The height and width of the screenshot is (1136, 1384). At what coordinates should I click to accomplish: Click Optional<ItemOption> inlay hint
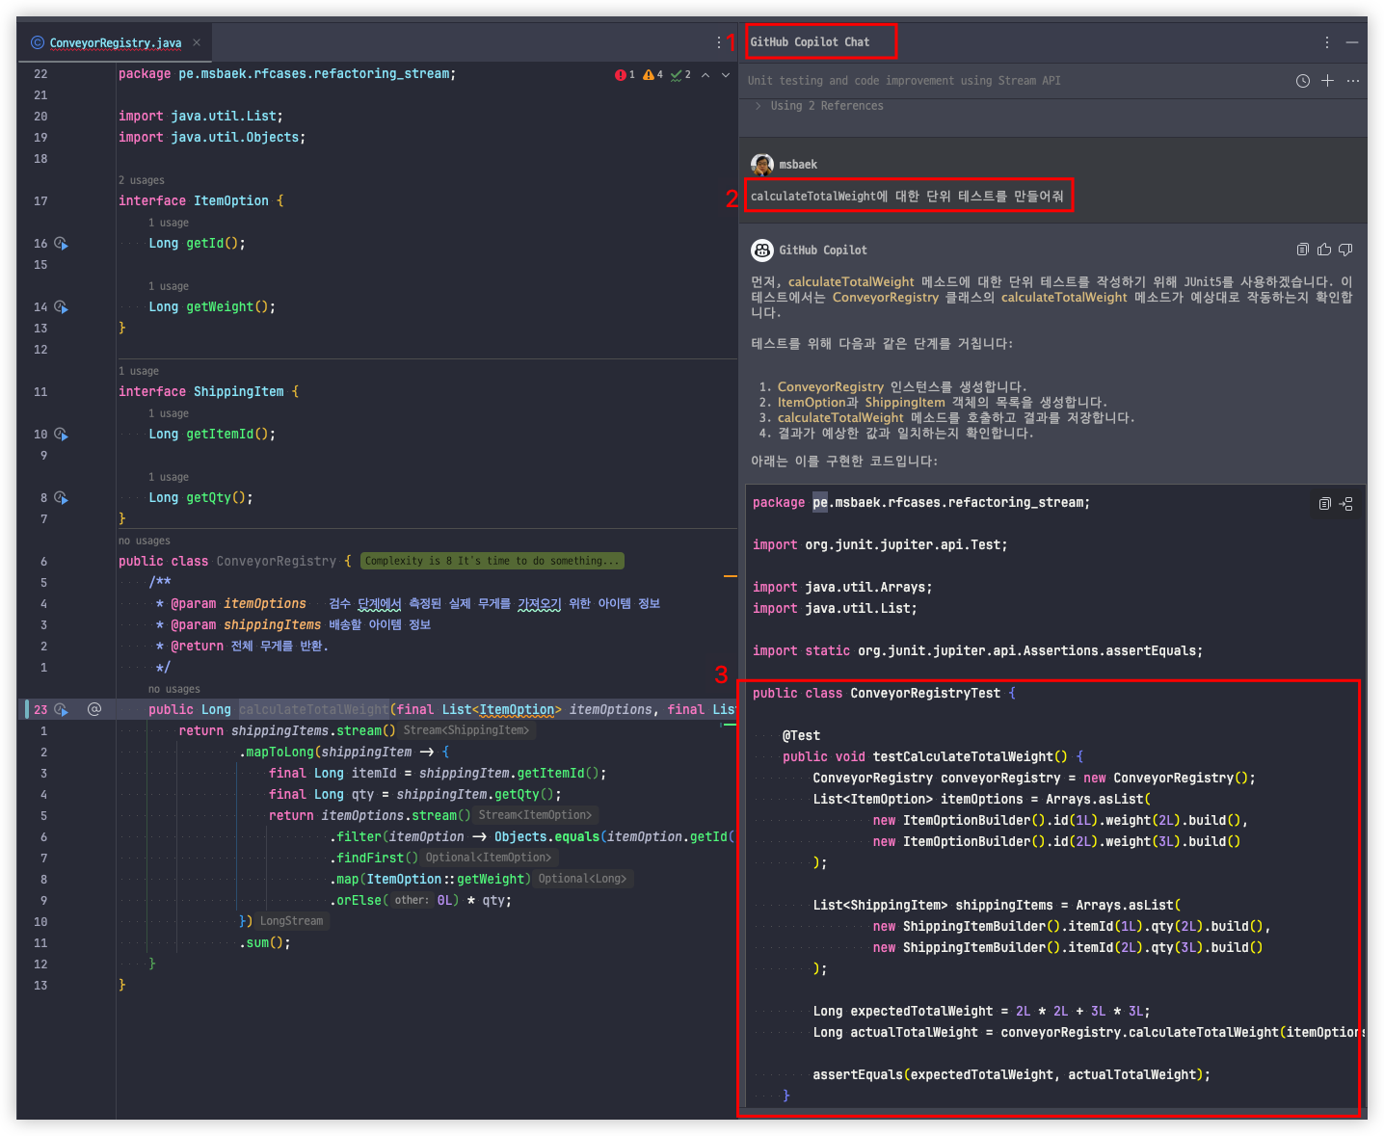[489, 858]
